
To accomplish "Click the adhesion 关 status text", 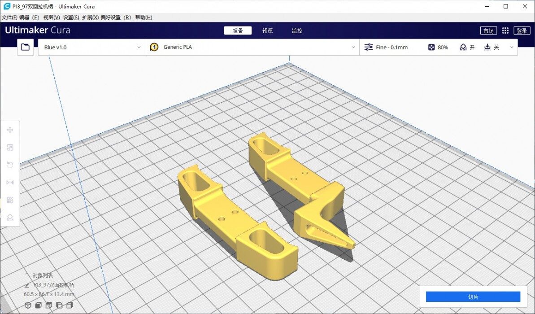I will (x=496, y=48).
